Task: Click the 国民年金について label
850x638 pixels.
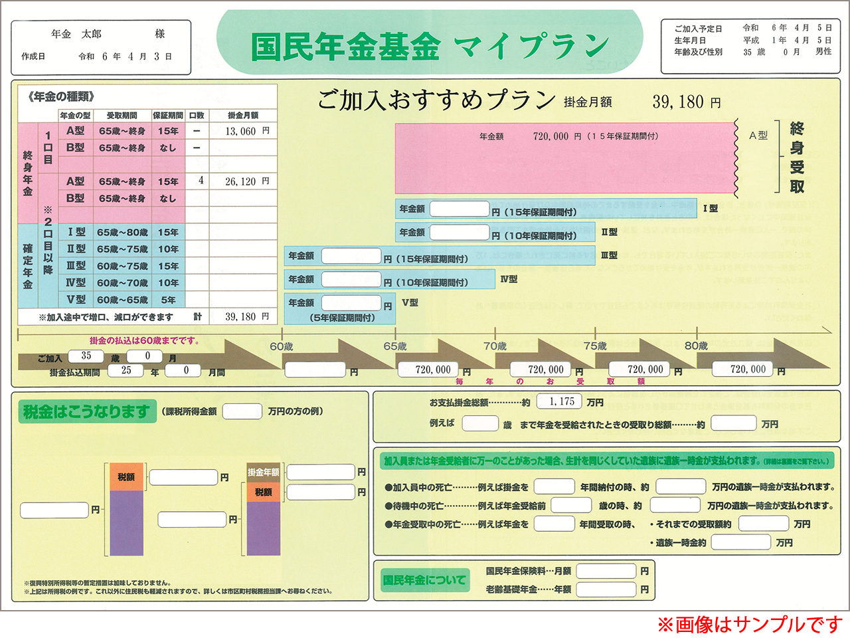Action: [424, 580]
